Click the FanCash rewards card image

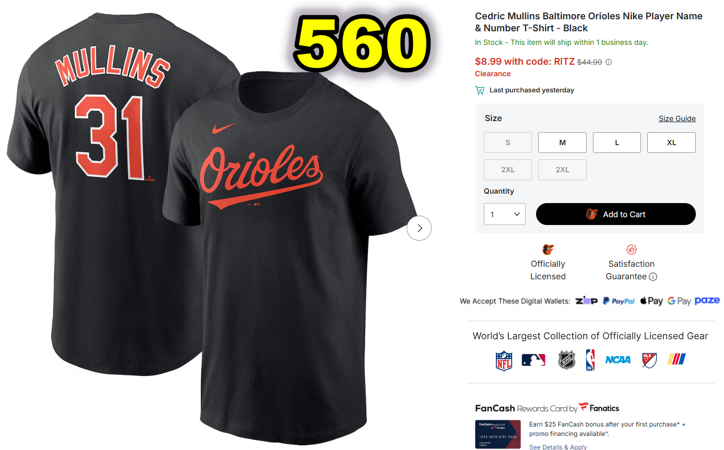click(497, 434)
